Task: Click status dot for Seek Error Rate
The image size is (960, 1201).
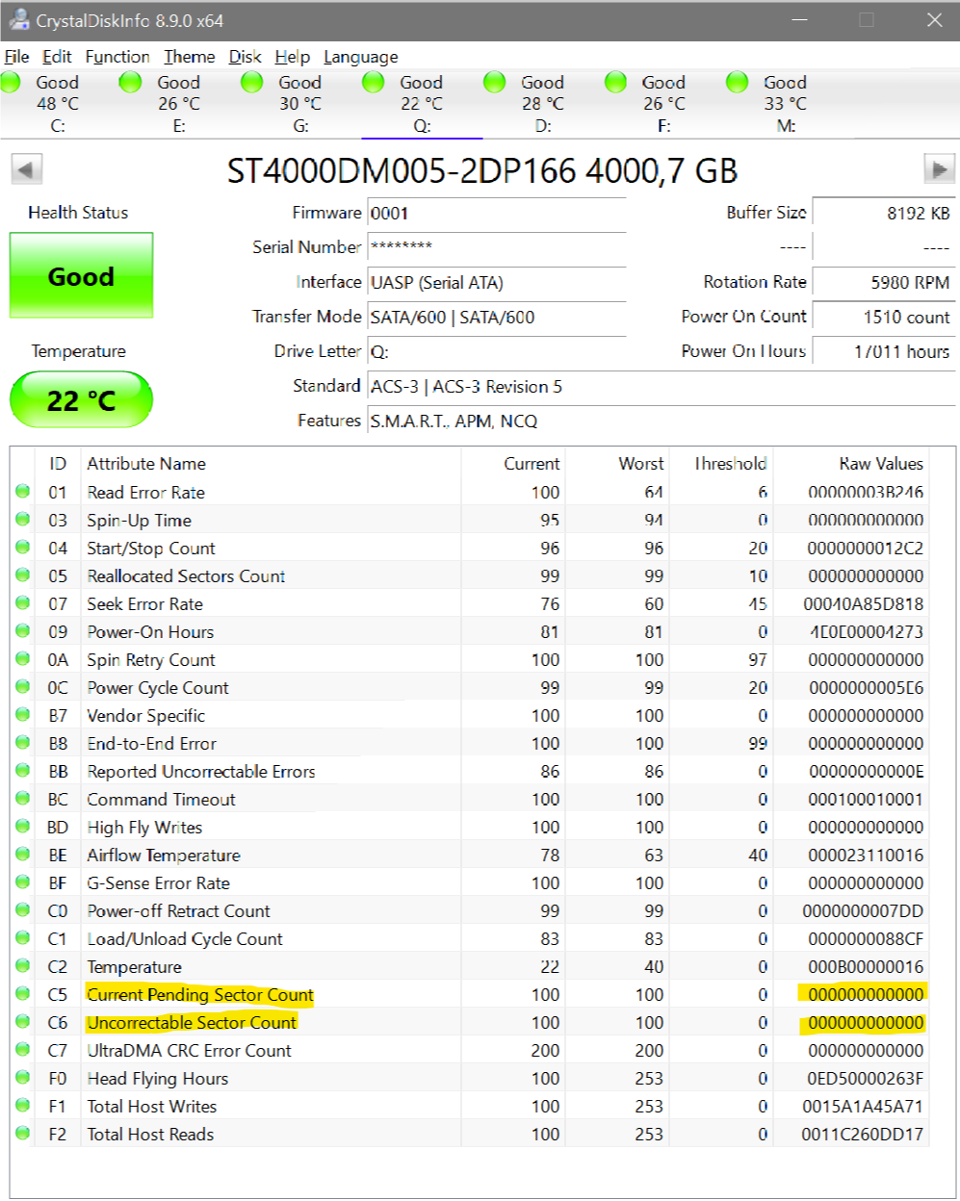Action: click(x=22, y=603)
